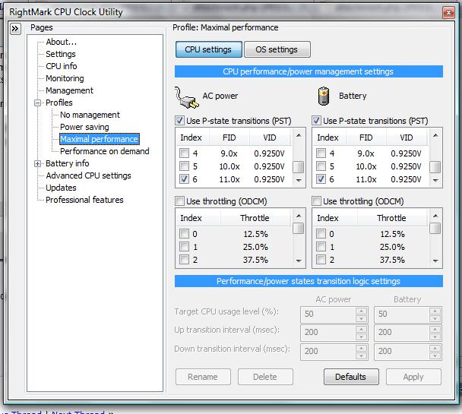Select the Performance on demand profile
The height and width of the screenshot is (414, 462).
[105, 151]
